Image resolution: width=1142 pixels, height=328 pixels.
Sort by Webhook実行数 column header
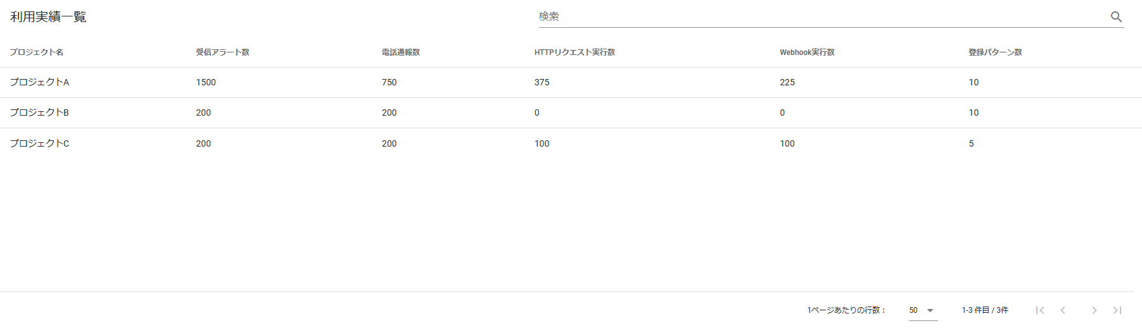807,52
